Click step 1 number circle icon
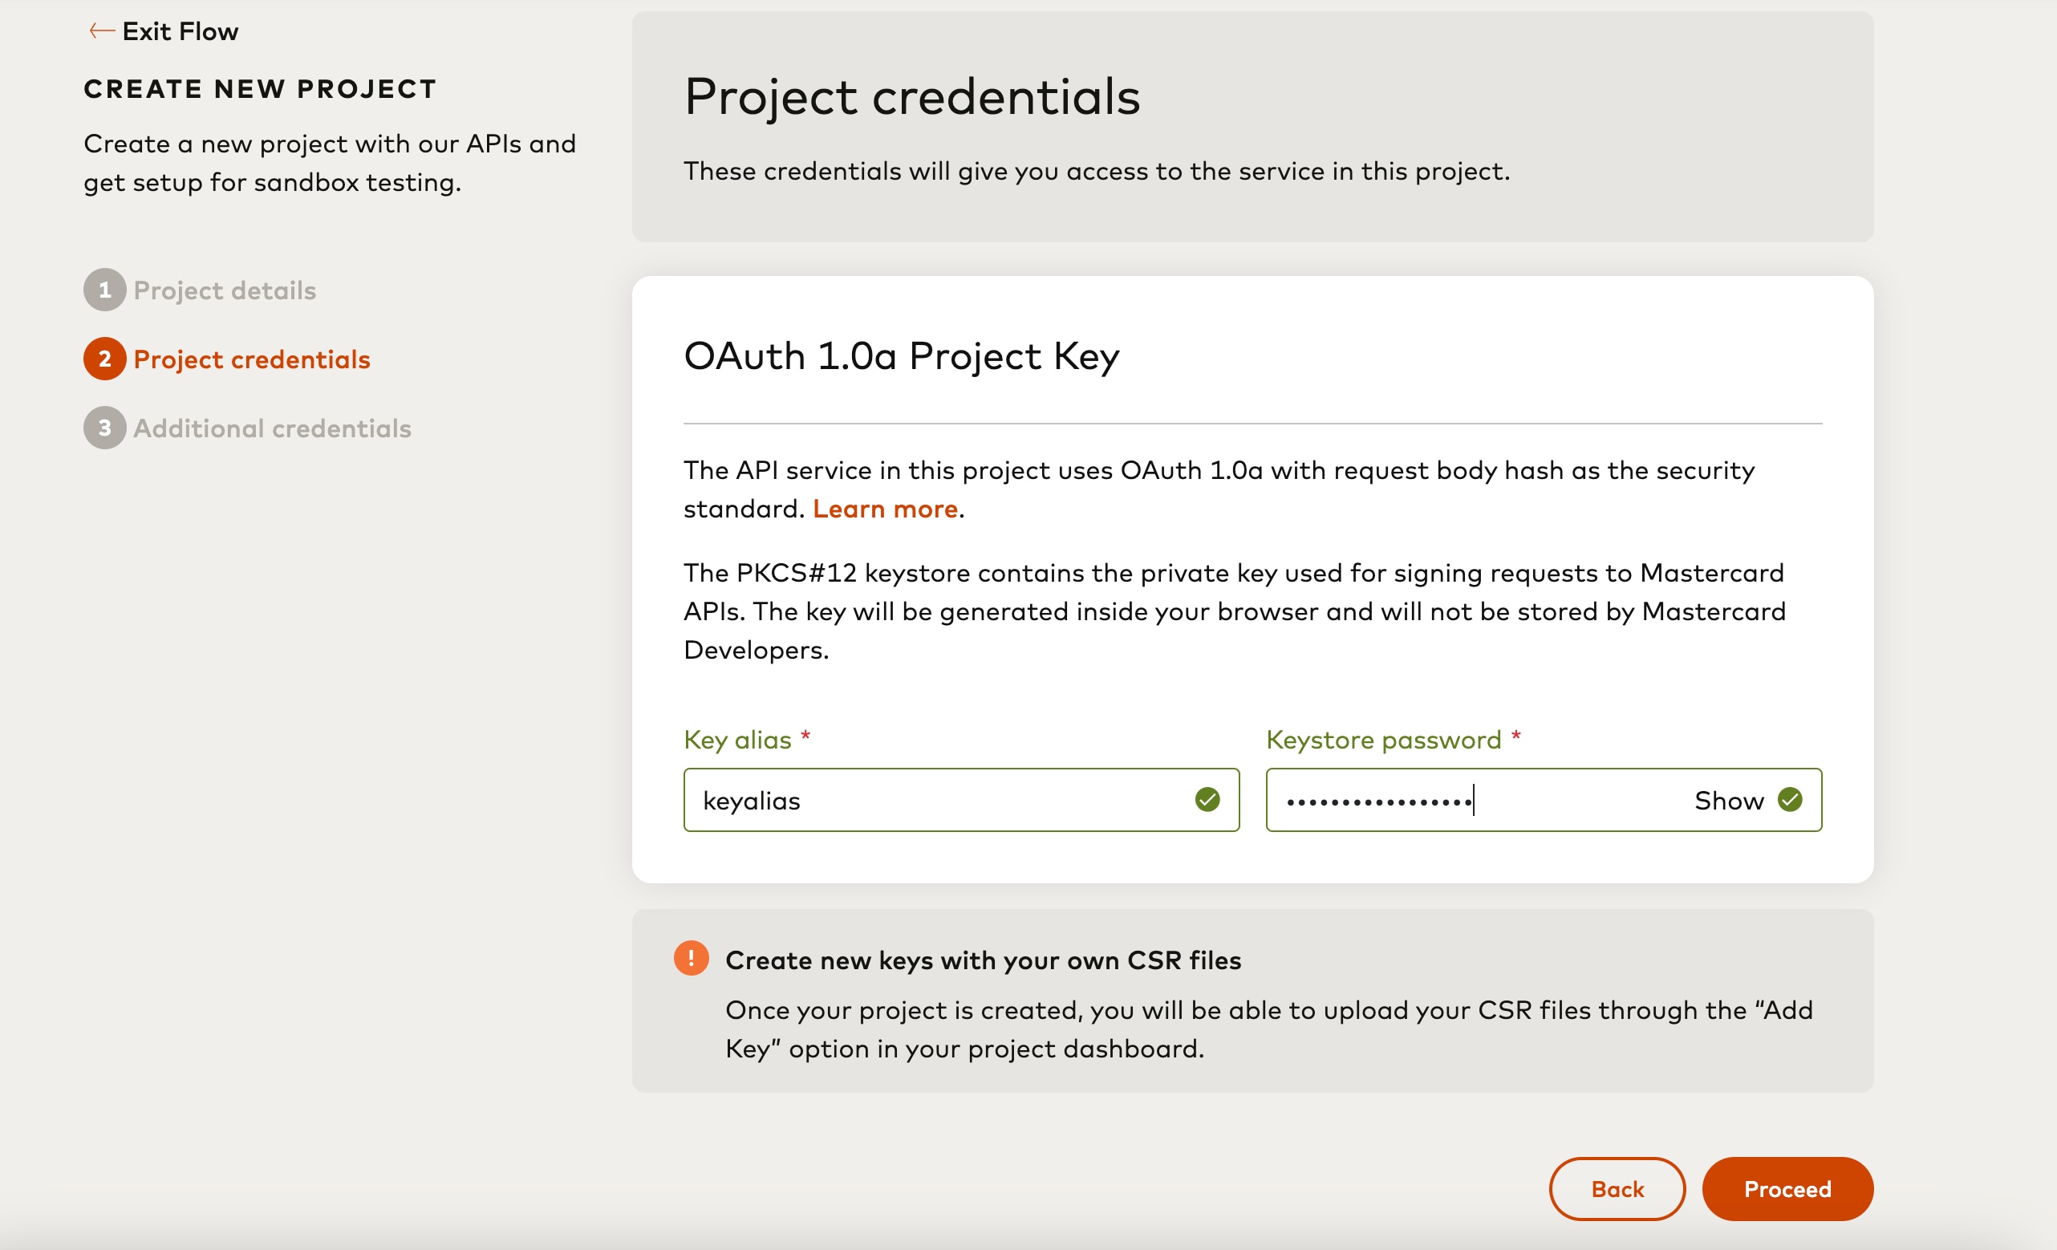The height and width of the screenshot is (1250, 2057). 104,290
